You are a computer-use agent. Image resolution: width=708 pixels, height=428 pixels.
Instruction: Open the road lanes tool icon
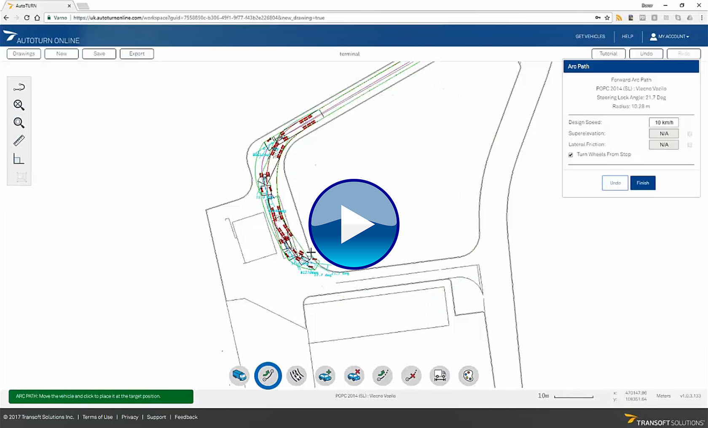tap(297, 375)
